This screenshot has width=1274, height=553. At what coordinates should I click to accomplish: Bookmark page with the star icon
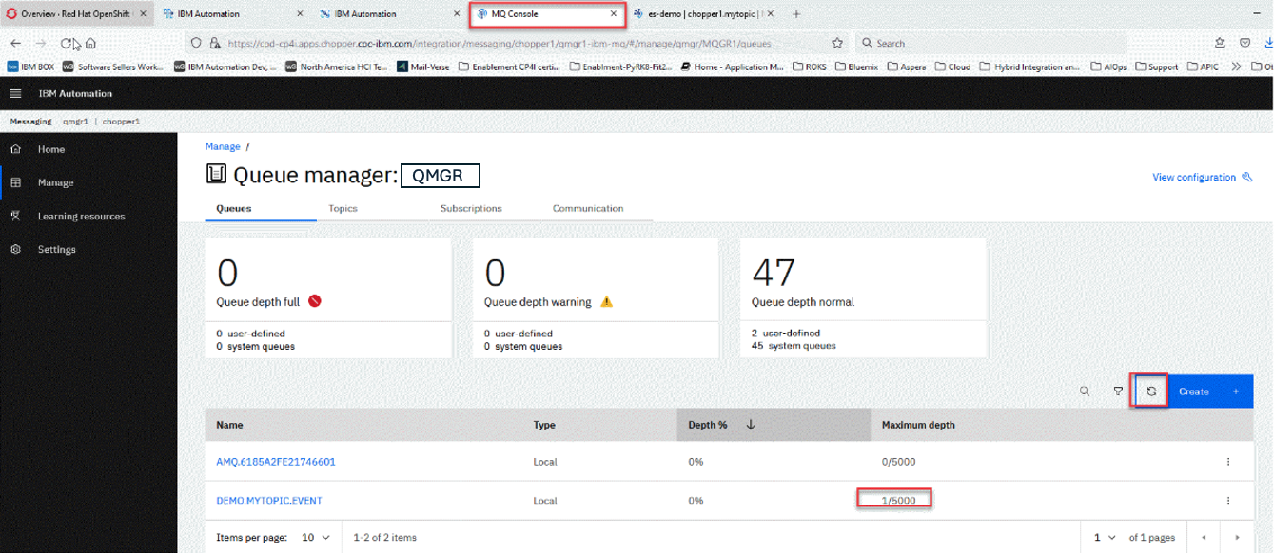[x=837, y=43]
